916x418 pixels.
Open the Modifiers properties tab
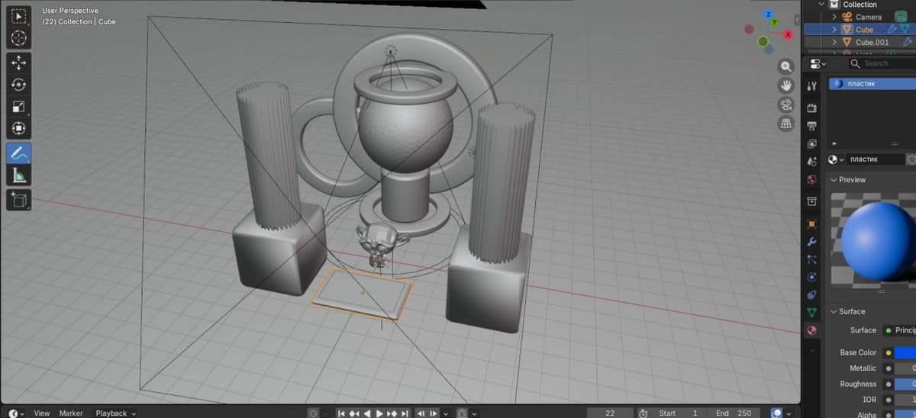click(x=812, y=241)
